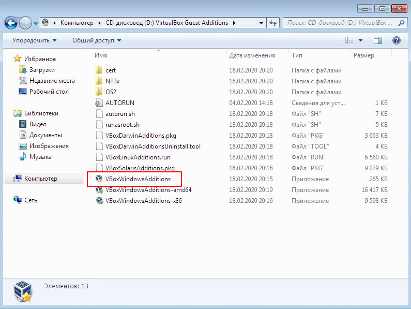Toggle the preview pane icon
411x309 pixels.
378,40
